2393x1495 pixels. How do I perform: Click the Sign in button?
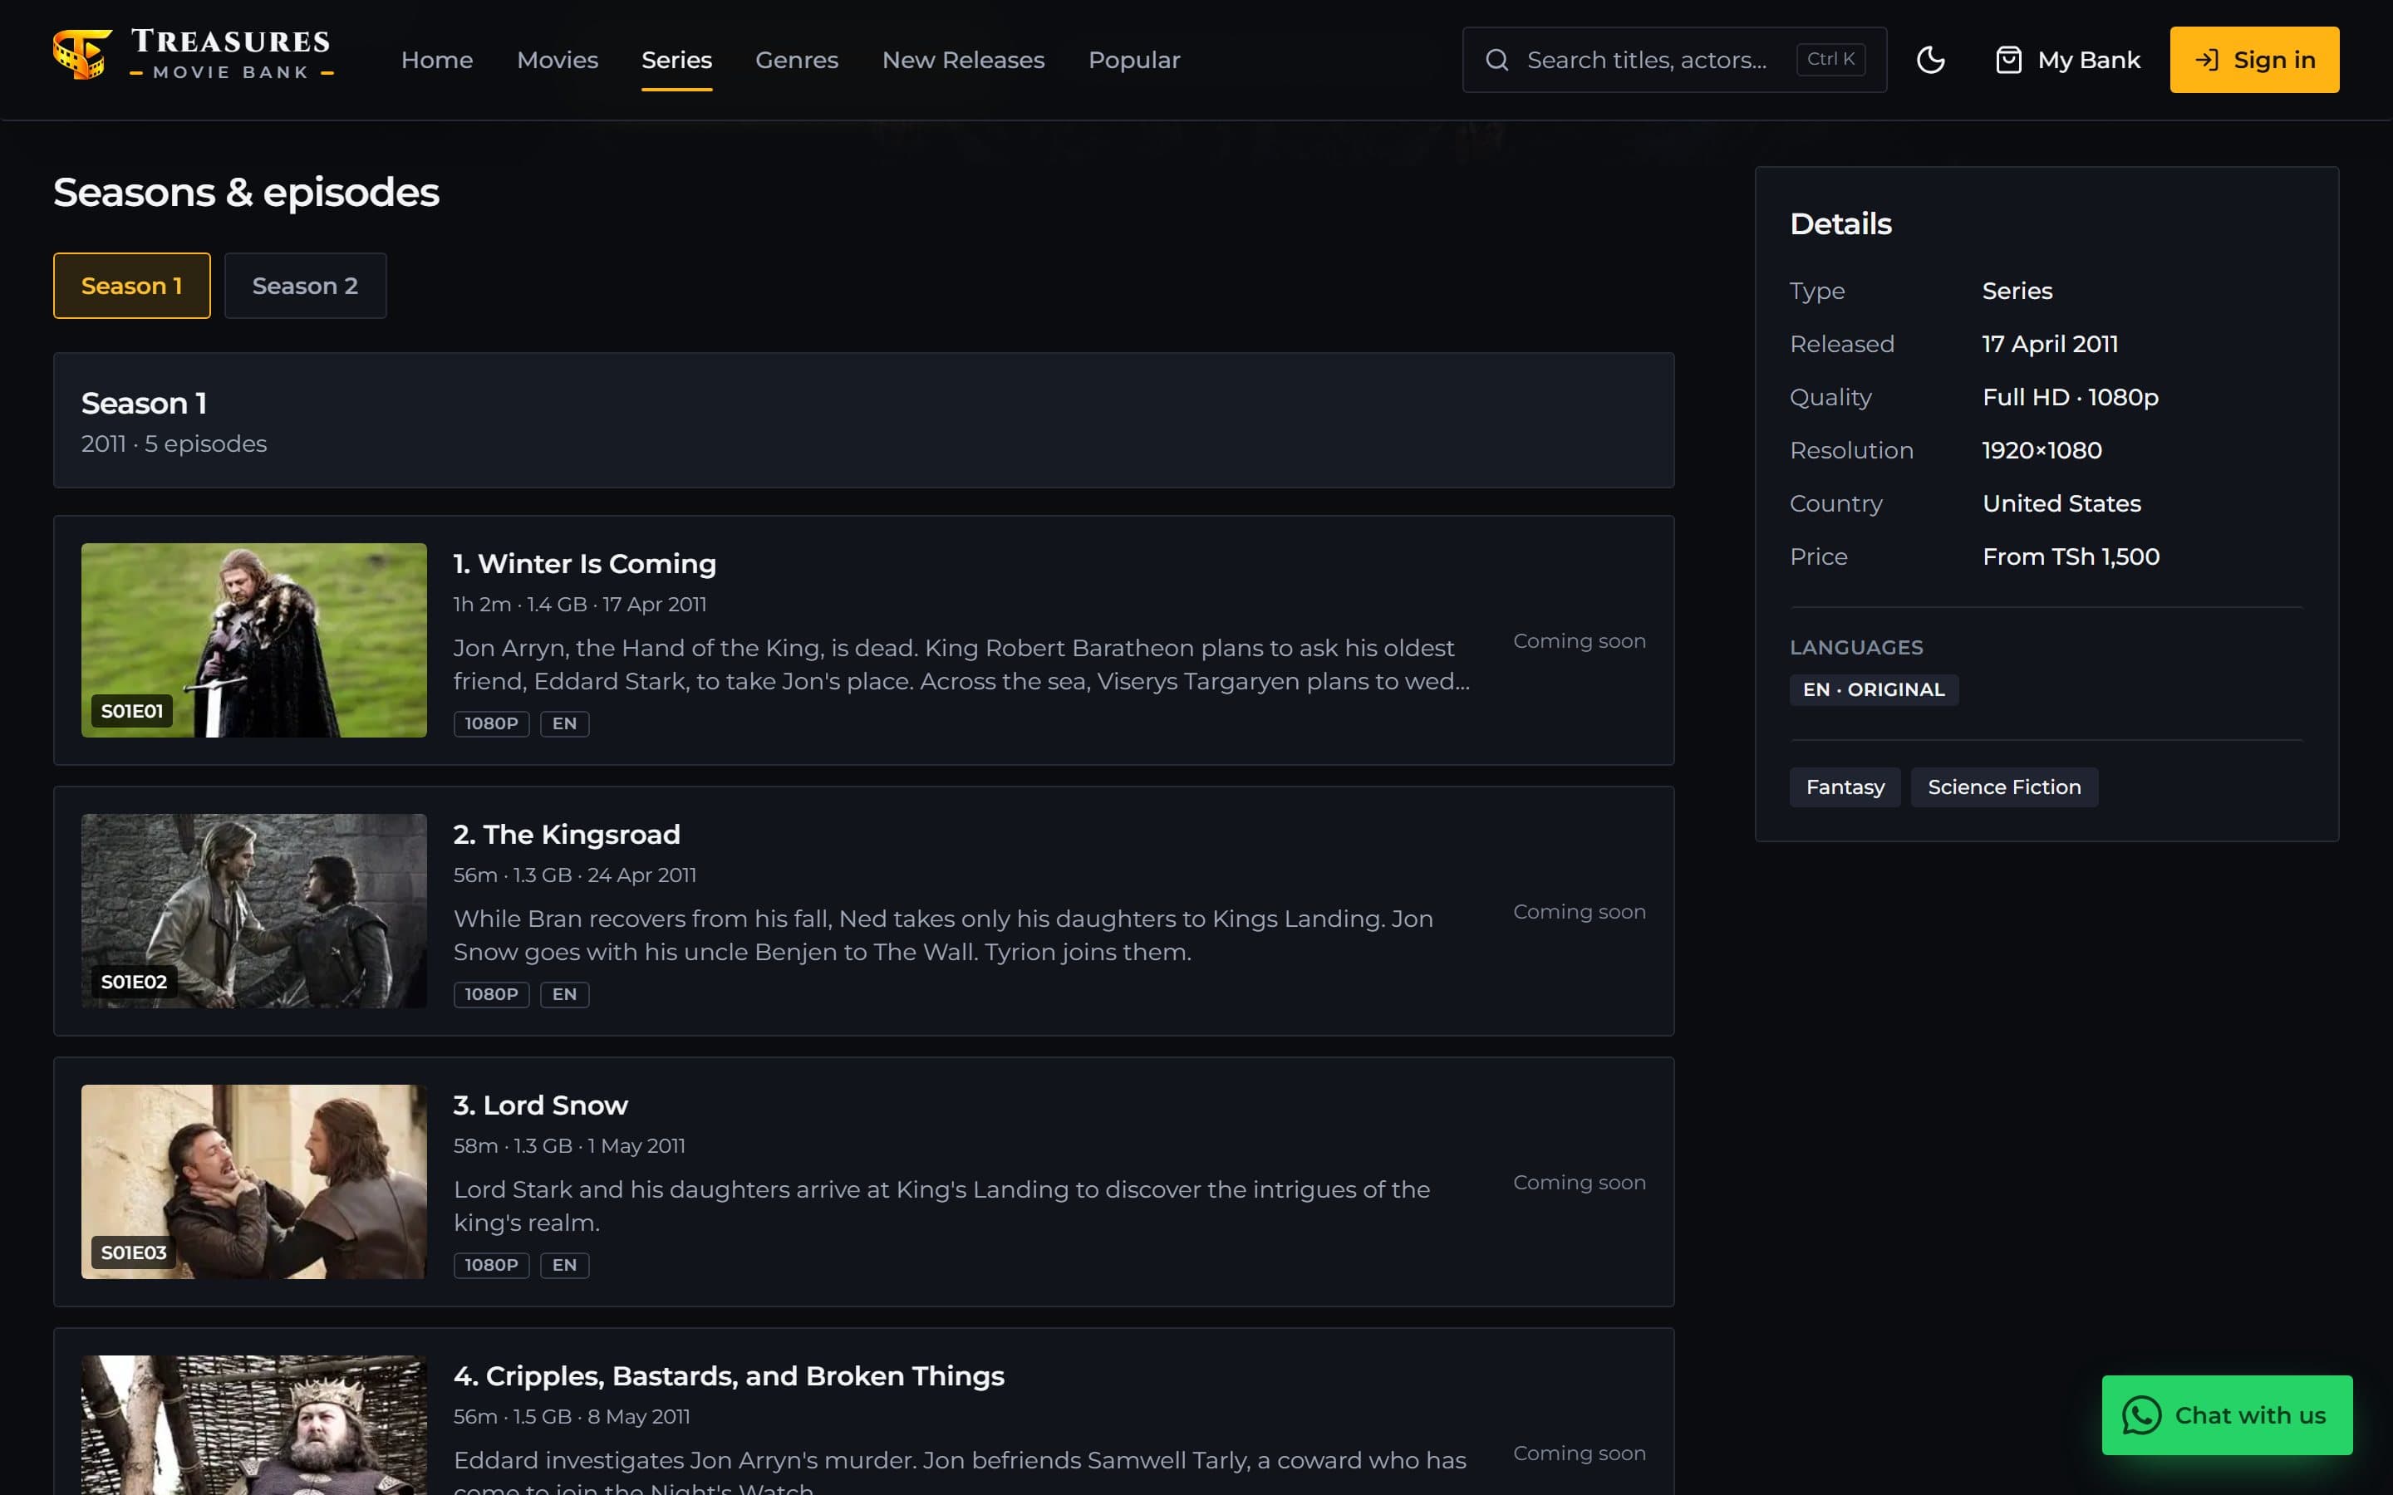click(2254, 61)
